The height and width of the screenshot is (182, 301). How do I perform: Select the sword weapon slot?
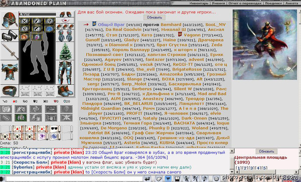pyautogui.click(x=10, y=51)
